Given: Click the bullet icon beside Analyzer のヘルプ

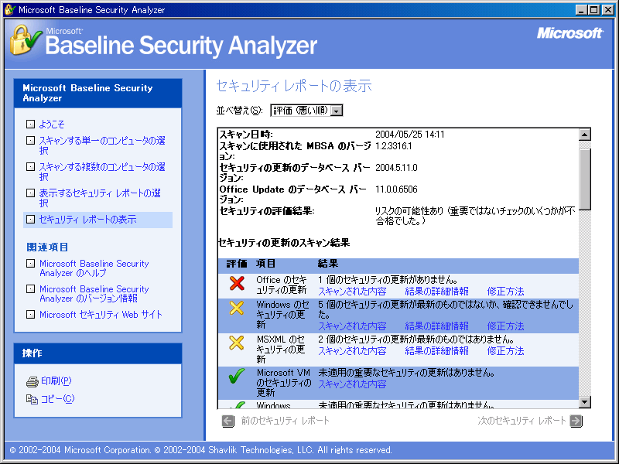Looking at the screenshot, I should 30,263.
